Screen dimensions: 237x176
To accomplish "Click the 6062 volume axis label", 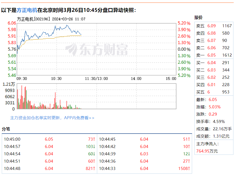I will point(10,96).
